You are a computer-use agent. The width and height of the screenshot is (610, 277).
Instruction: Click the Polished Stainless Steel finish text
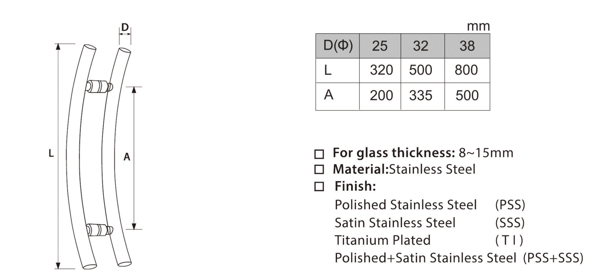pos(406,205)
